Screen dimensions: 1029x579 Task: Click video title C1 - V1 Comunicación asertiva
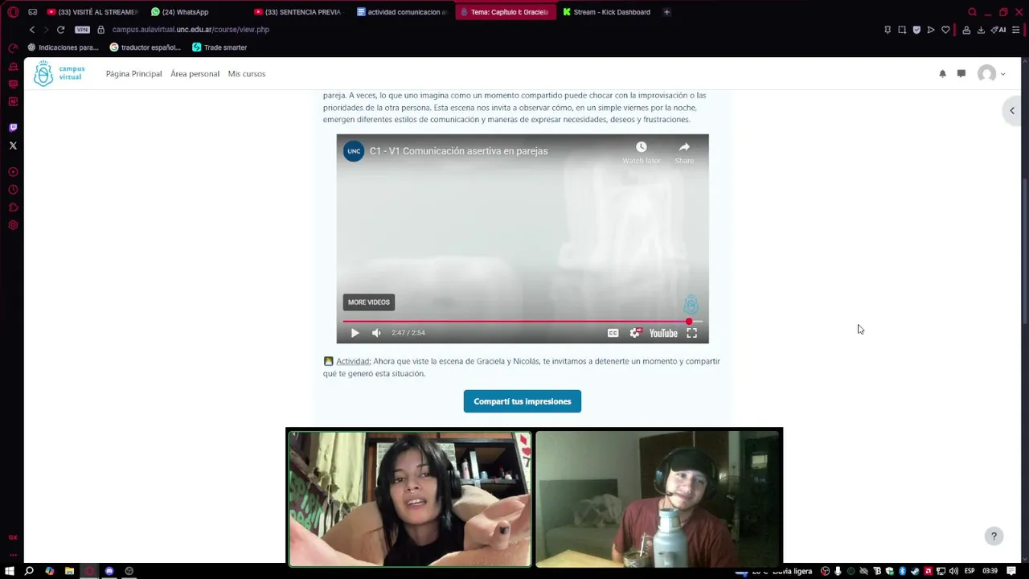click(458, 151)
